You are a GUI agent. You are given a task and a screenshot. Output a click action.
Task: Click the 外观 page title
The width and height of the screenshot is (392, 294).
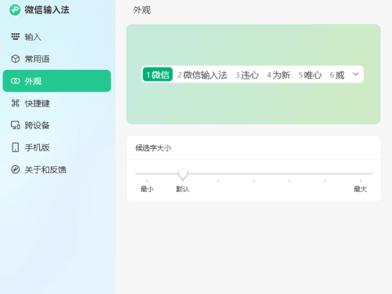(x=142, y=10)
